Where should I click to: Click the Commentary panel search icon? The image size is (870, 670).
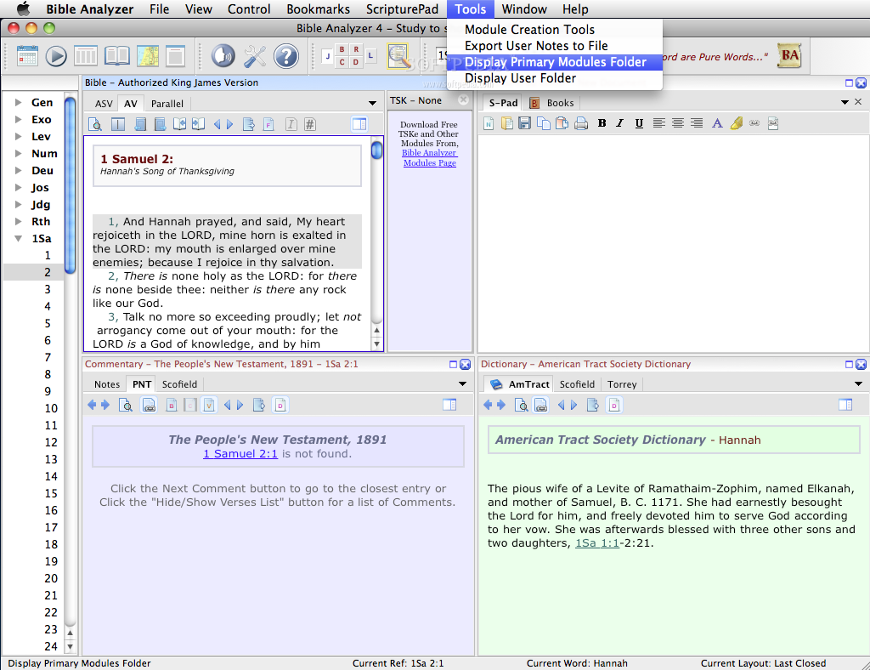(x=126, y=405)
